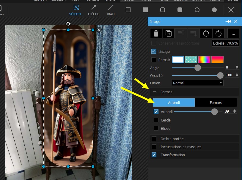Select the Sélection tool
The width and height of the screenshot is (242, 180).
click(x=76, y=10)
